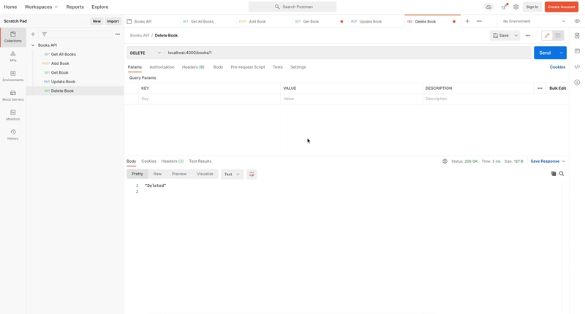The width and height of the screenshot is (585, 314).
Task: Switch to the request Headers (6) tab
Action: (x=193, y=67)
